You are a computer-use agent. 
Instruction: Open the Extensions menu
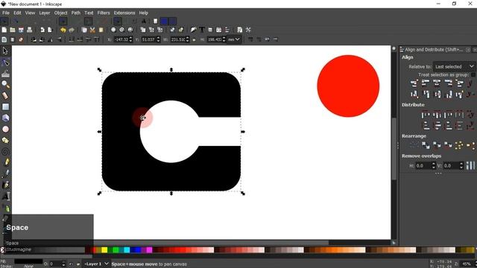tap(124, 13)
